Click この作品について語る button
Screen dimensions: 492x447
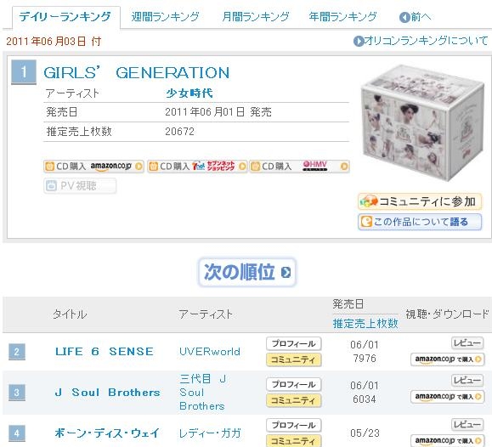click(x=420, y=222)
